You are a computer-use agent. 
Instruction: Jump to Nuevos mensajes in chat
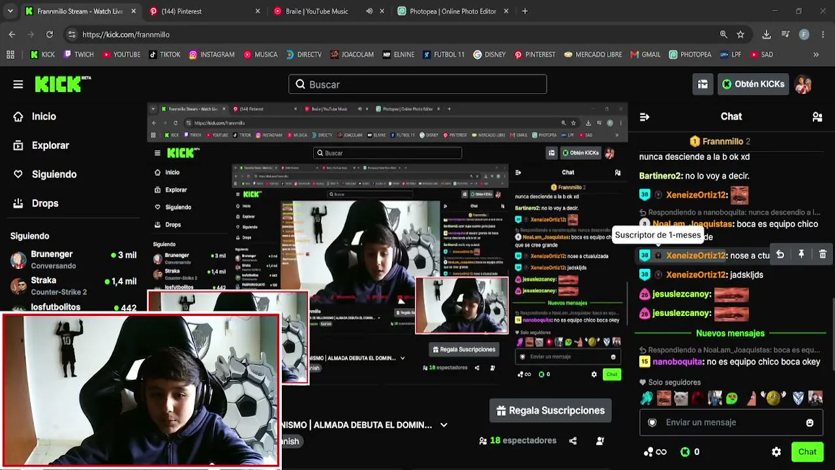[x=730, y=334]
